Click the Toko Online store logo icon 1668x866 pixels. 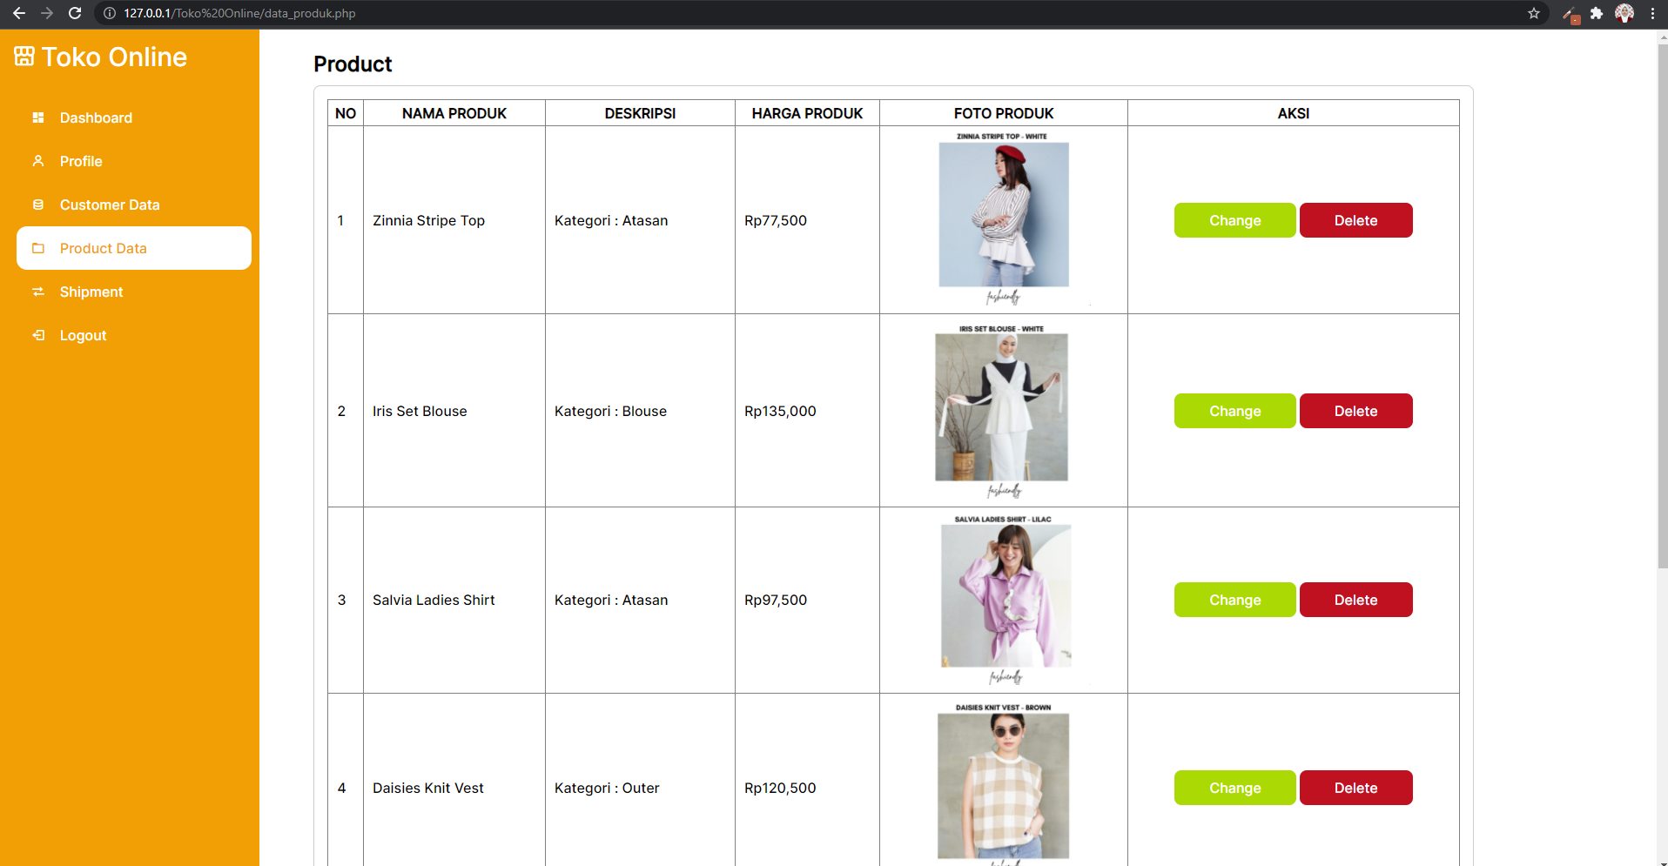[24, 55]
